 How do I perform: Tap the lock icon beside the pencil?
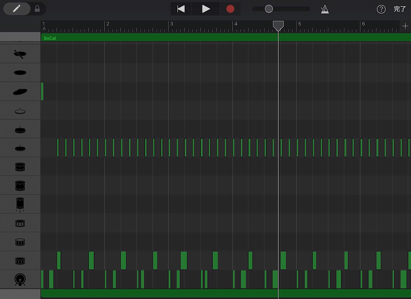(x=37, y=9)
